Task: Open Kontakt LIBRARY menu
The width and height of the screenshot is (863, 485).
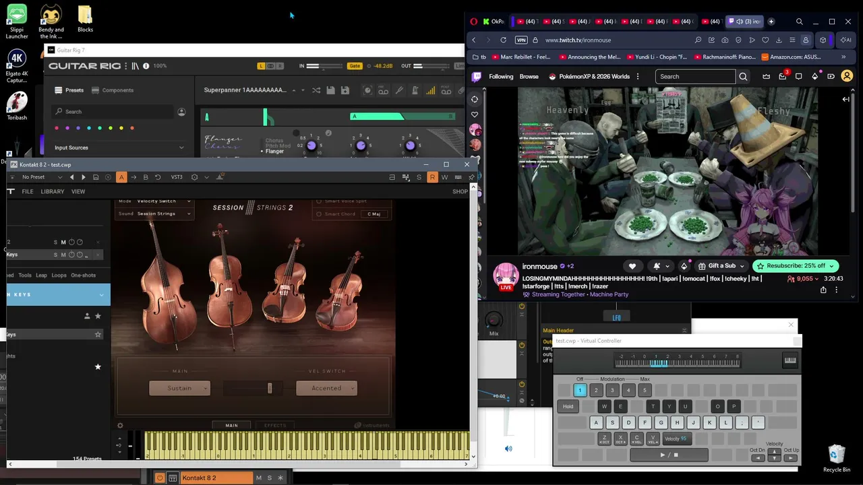Action: (x=53, y=191)
